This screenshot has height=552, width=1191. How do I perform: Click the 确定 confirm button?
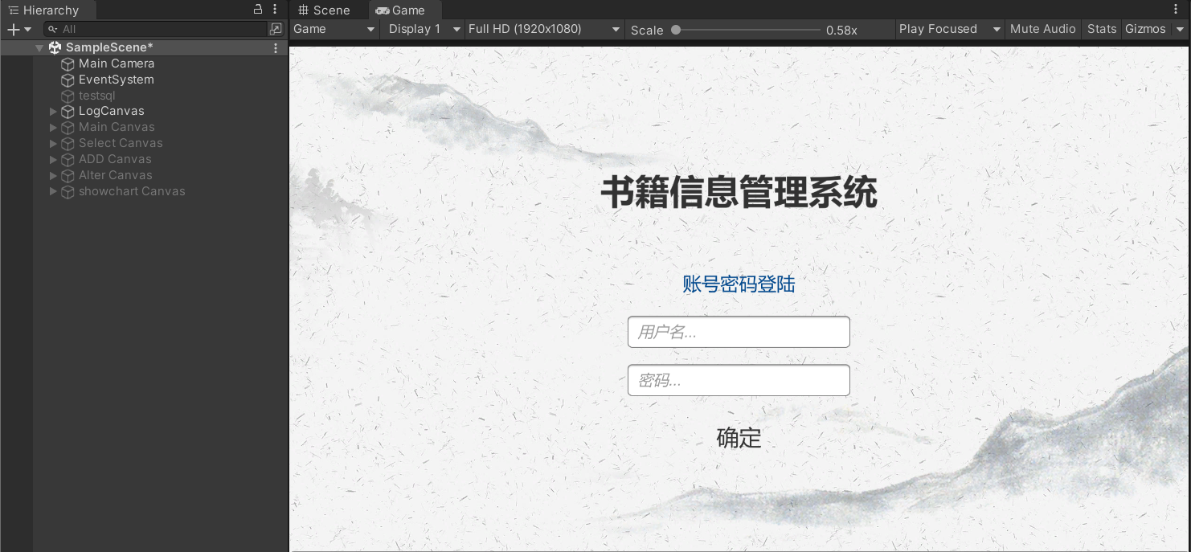tap(739, 438)
